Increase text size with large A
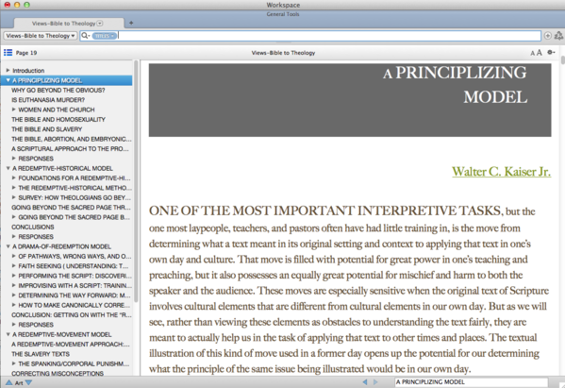 (539, 53)
